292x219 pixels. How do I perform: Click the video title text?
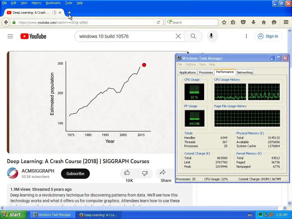[78, 161]
